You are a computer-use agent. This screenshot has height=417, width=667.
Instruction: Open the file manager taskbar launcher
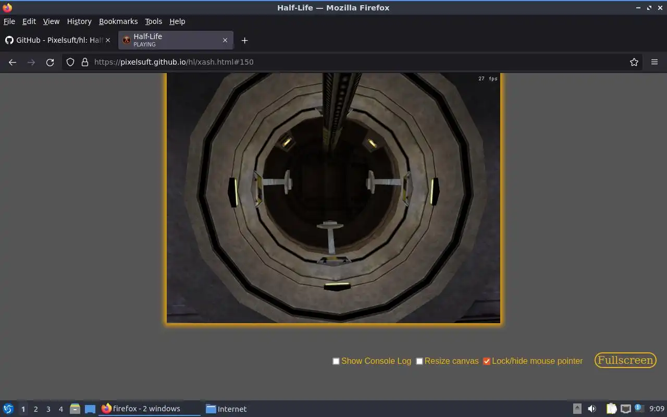(75, 409)
